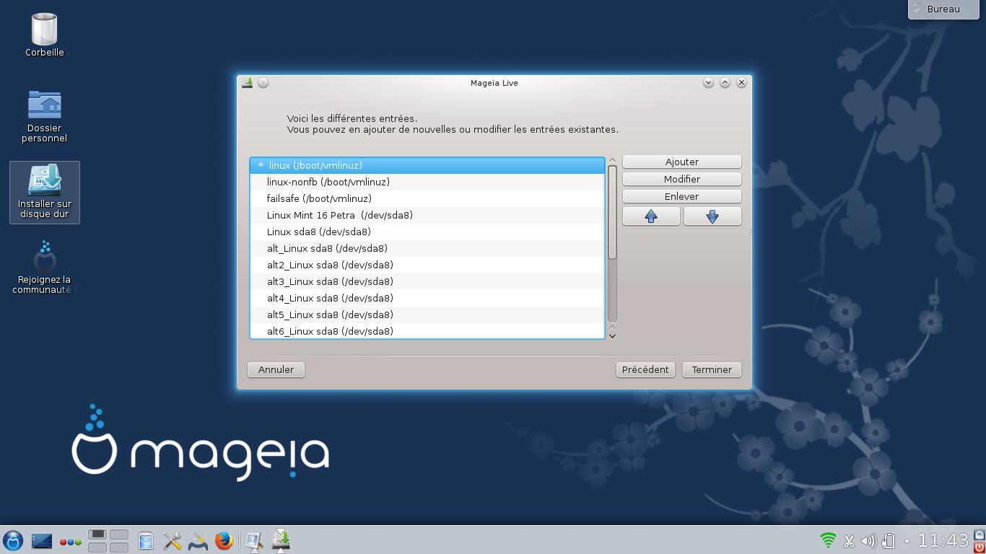Minimize the Mageia Live window

(708, 82)
